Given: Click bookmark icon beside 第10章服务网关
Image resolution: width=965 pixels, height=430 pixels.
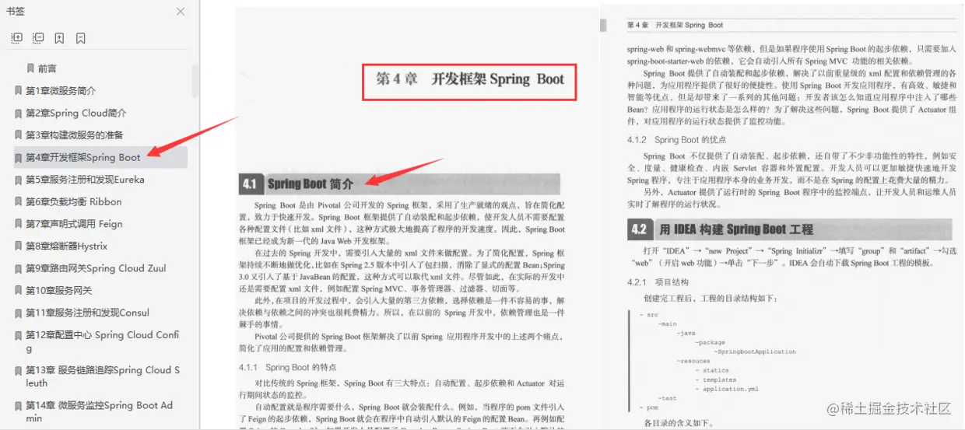Looking at the screenshot, I should coord(18,290).
